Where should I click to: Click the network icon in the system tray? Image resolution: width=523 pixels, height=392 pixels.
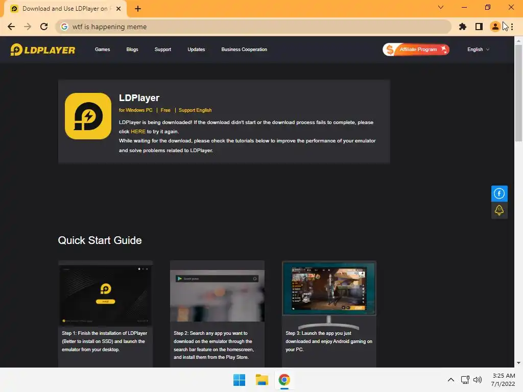pyautogui.click(x=465, y=380)
